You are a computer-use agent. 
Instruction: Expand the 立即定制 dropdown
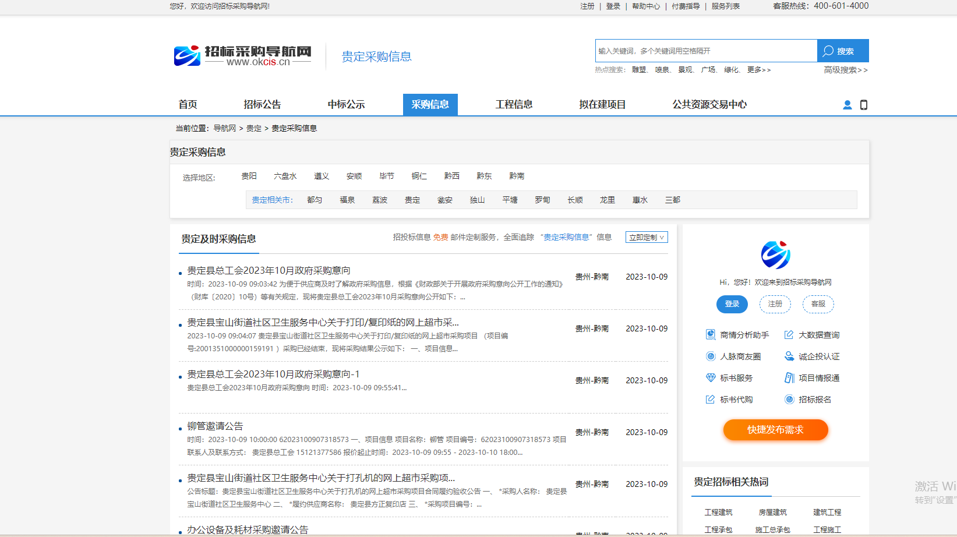[647, 237]
